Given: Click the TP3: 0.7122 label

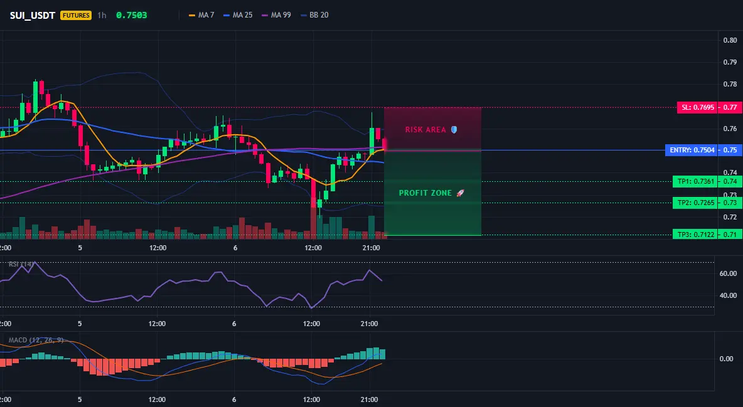Looking at the screenshot, I should 695,235.
